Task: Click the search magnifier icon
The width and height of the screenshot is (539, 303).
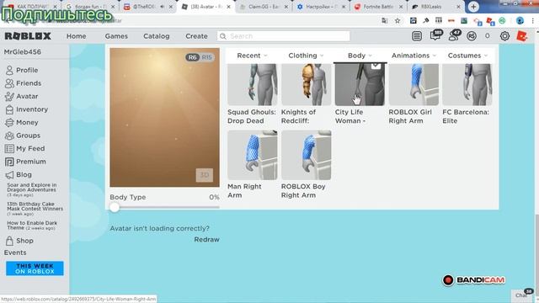Action: [222, 36]
